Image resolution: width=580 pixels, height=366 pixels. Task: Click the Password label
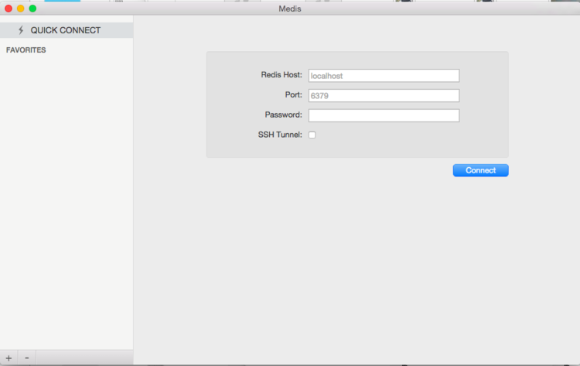(x=283, y=115)
